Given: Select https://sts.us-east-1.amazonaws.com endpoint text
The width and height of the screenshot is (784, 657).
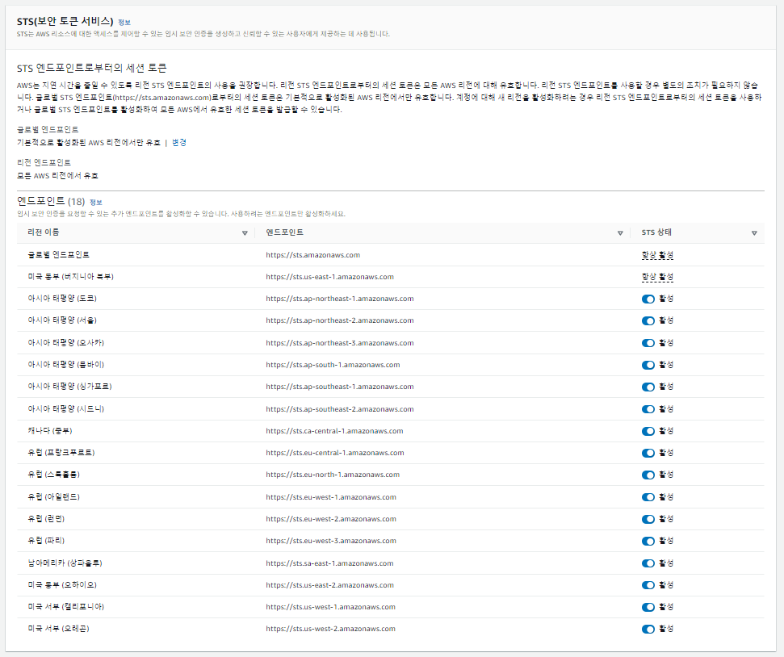Looking at the screenshot, I should [330, 277].
